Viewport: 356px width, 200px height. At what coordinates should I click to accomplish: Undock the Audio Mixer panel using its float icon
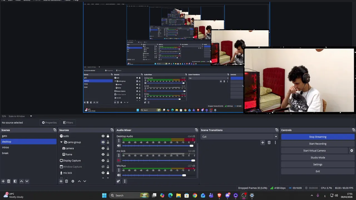[x=196, y=130]
